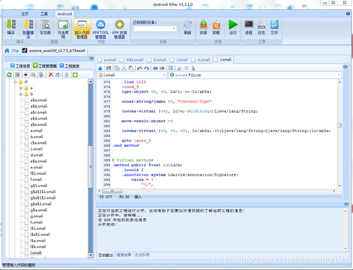Image resolution: width=353 pixels, height=270 pixels.
Task: Switch to the 主页 ribbon tab
Action: 25,14
